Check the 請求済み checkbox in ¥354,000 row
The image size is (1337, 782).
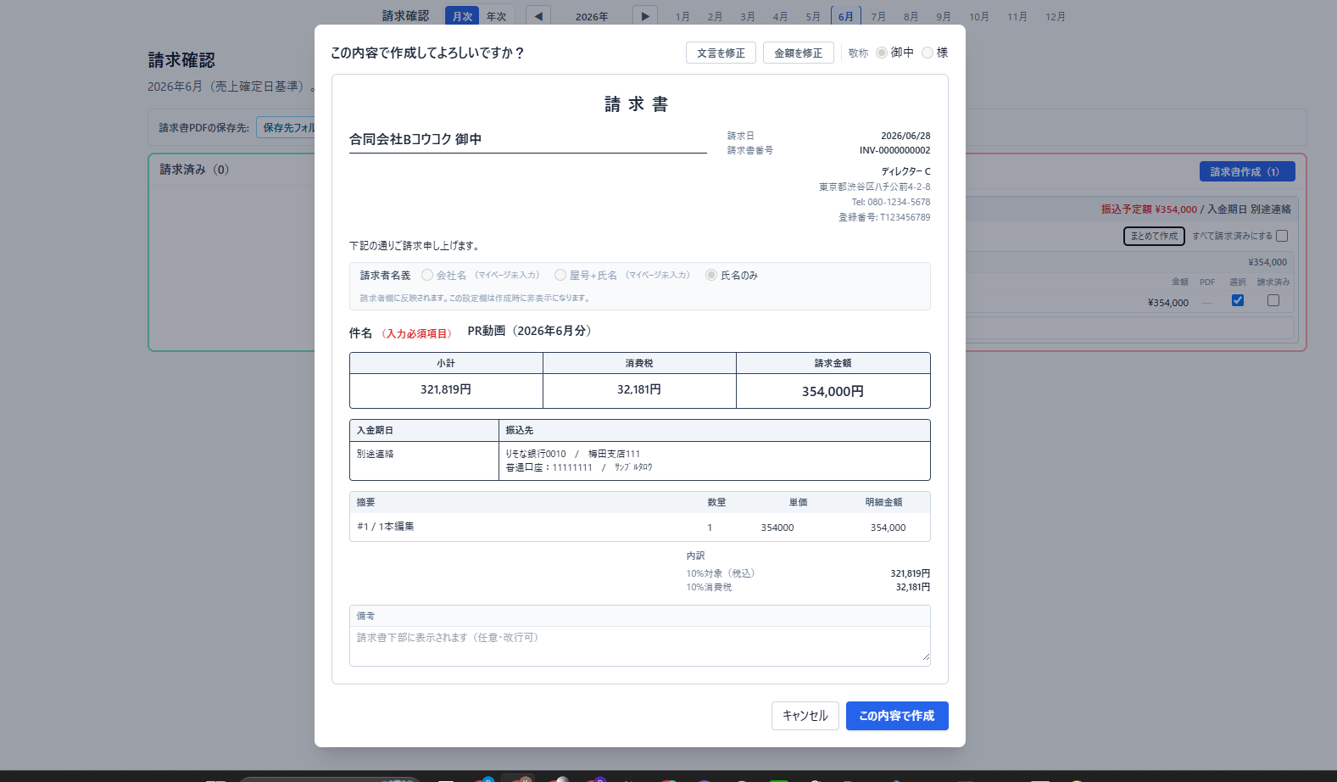[x=1273, y=300]
